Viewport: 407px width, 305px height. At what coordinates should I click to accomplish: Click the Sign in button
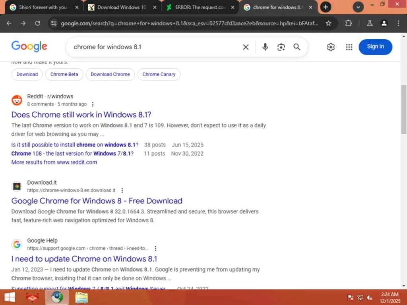tap(375, 47)
